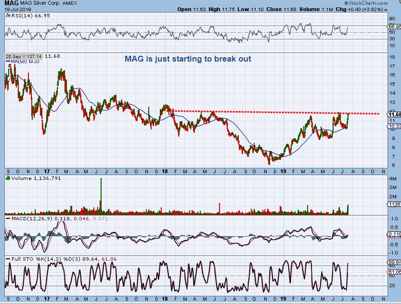Image resolution: width=401 pixels, height=304 pixels.
Task: Click the MA(50) 10.33 legend label
Action: click(25, 62)
